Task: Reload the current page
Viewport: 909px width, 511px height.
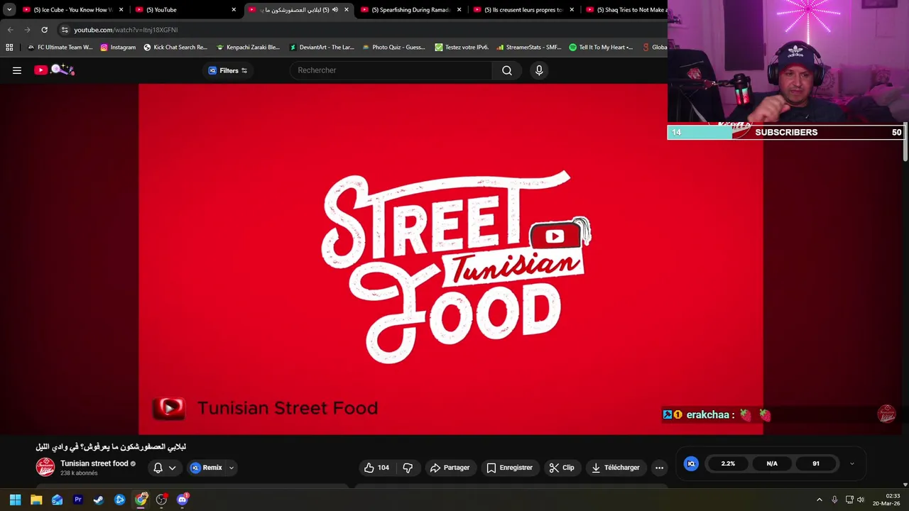Action: click(x=44, y=30)
